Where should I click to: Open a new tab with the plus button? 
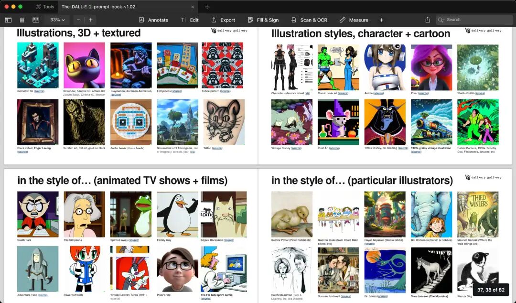[x=207, y=7]
